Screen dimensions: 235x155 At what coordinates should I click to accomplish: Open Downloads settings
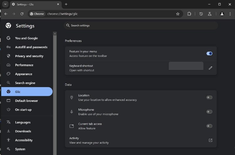(x=27, y=131)
